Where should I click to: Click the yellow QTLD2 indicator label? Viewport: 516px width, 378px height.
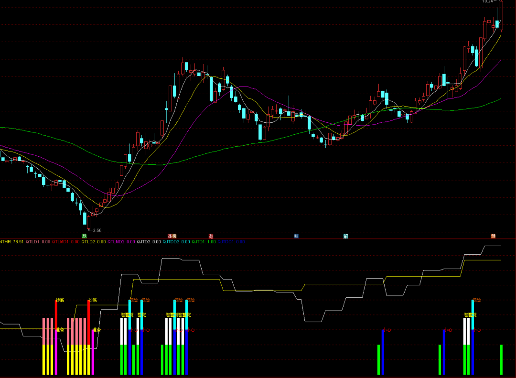(x=94, y=242)
